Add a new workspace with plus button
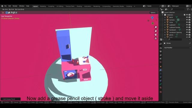This screenshot has width=192, height=108. pos(134,6)
